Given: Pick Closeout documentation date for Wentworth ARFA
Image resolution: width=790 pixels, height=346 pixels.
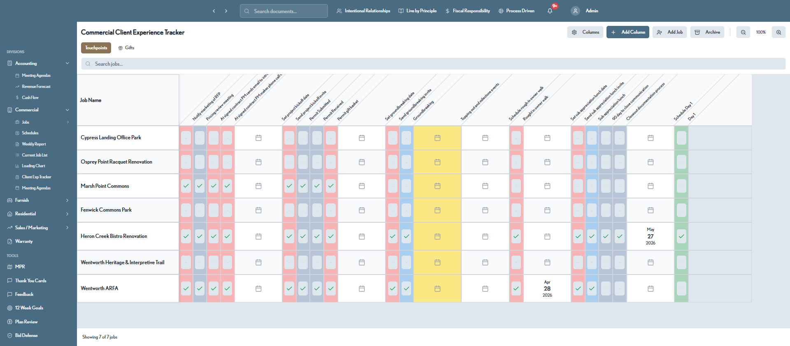Looking at the screenshot, I should (x=651, y=289).
